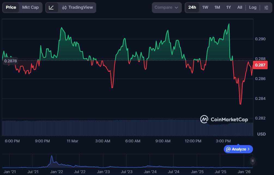Choose the 1Y time range
274x175 pixels.
pyautogui.click(x=228, y=8)
